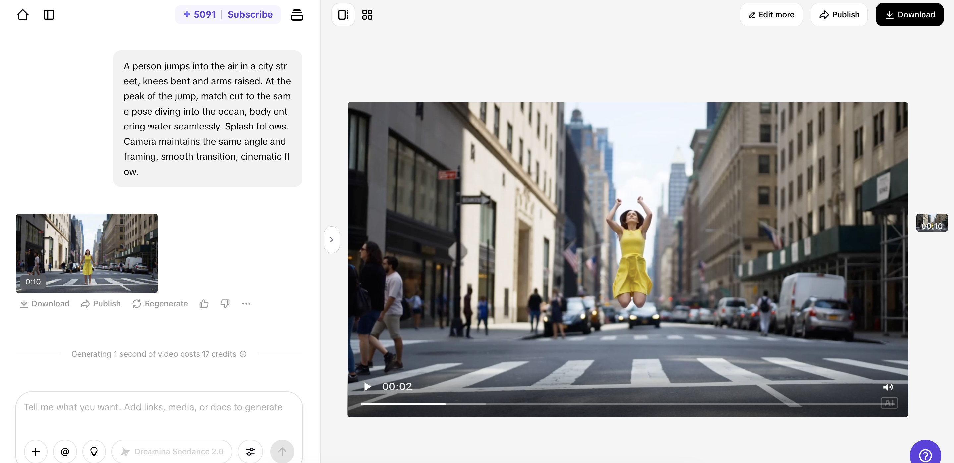Mute the video with speaker icon
This screenshot has height=463, width=954.
pos(888,387)
